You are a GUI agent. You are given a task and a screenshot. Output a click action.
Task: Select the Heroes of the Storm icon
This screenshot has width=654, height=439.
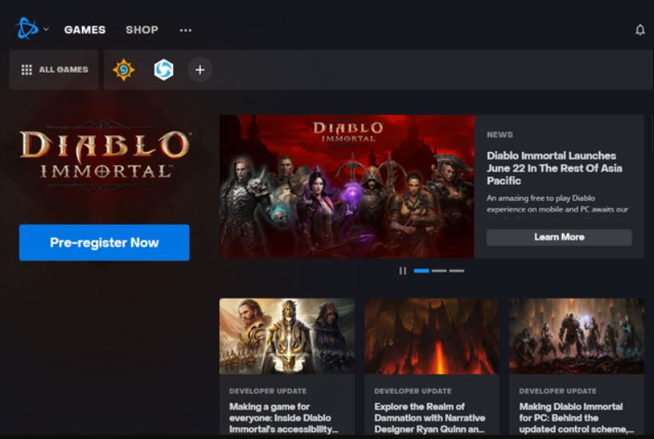[163, 70]
